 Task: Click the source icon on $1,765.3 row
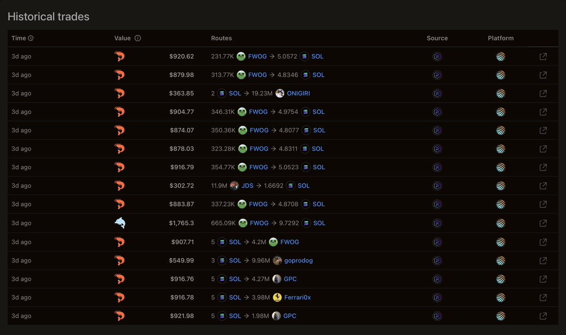[437, 223]
